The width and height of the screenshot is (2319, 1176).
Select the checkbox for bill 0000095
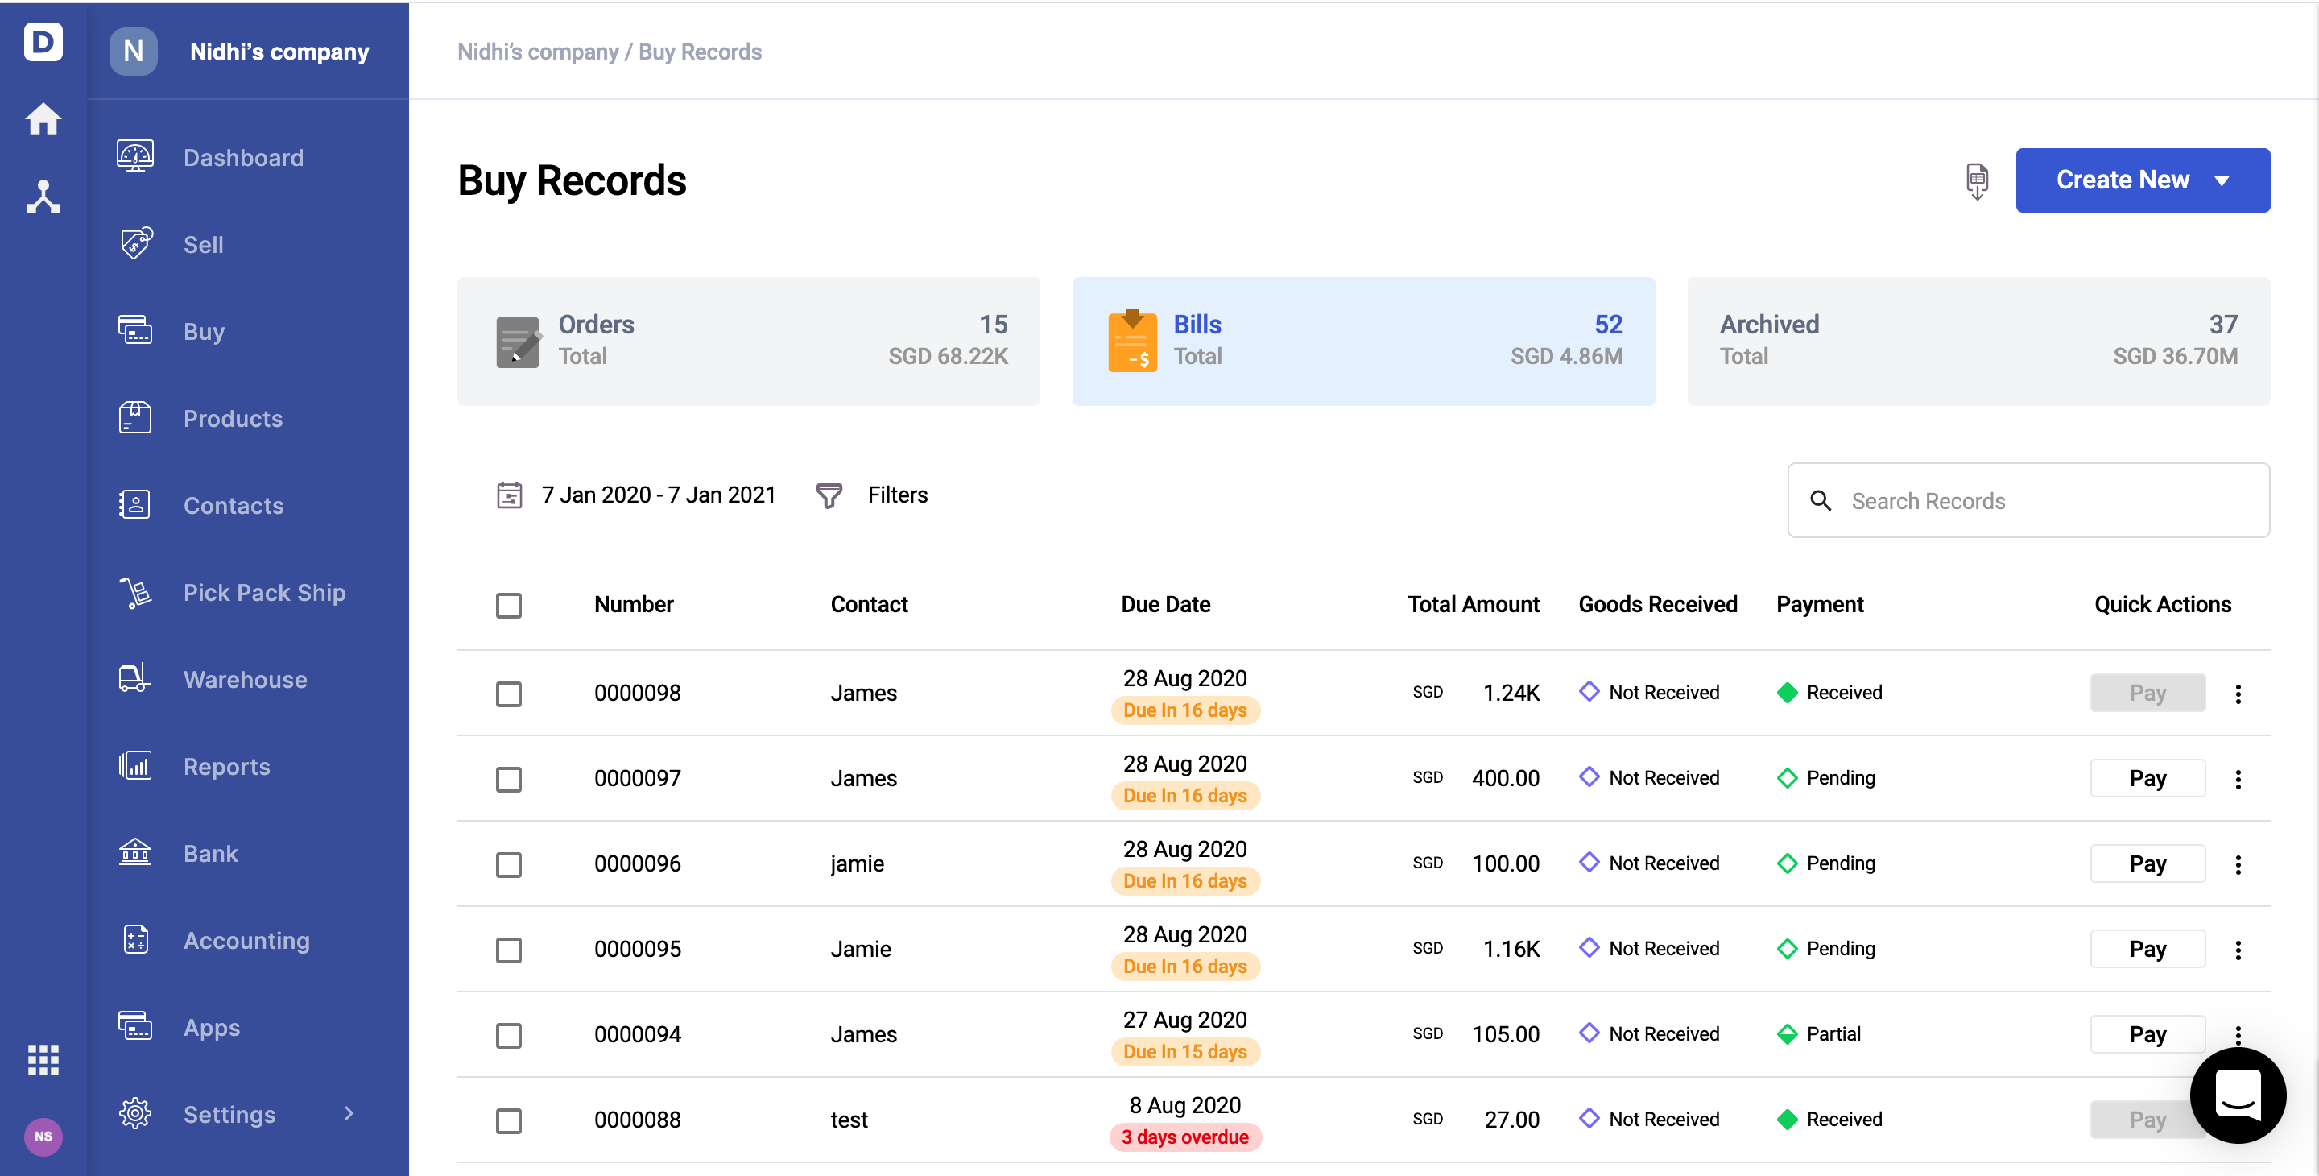click(x=509, y=950)
